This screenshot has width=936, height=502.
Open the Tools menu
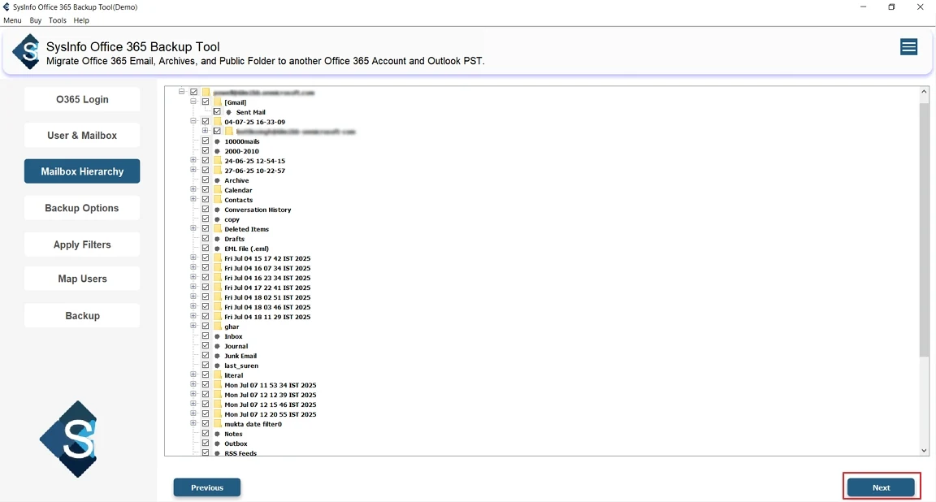point(58,20)
